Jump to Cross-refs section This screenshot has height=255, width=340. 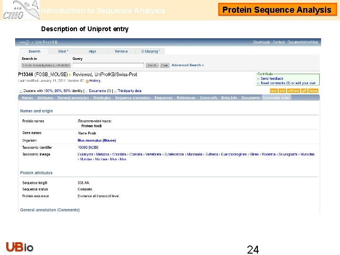tap(208, 98)
